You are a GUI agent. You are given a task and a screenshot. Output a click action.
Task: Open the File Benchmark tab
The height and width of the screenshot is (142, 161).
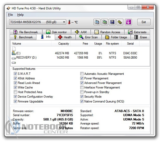[x=26, y=32]
